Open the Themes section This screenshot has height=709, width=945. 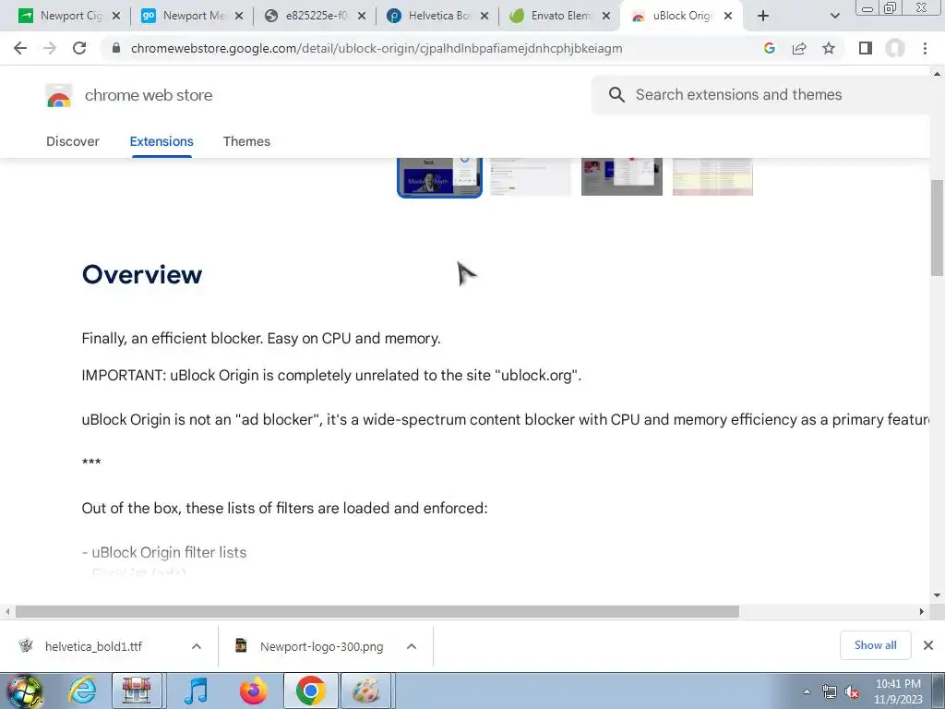[246, 141]
